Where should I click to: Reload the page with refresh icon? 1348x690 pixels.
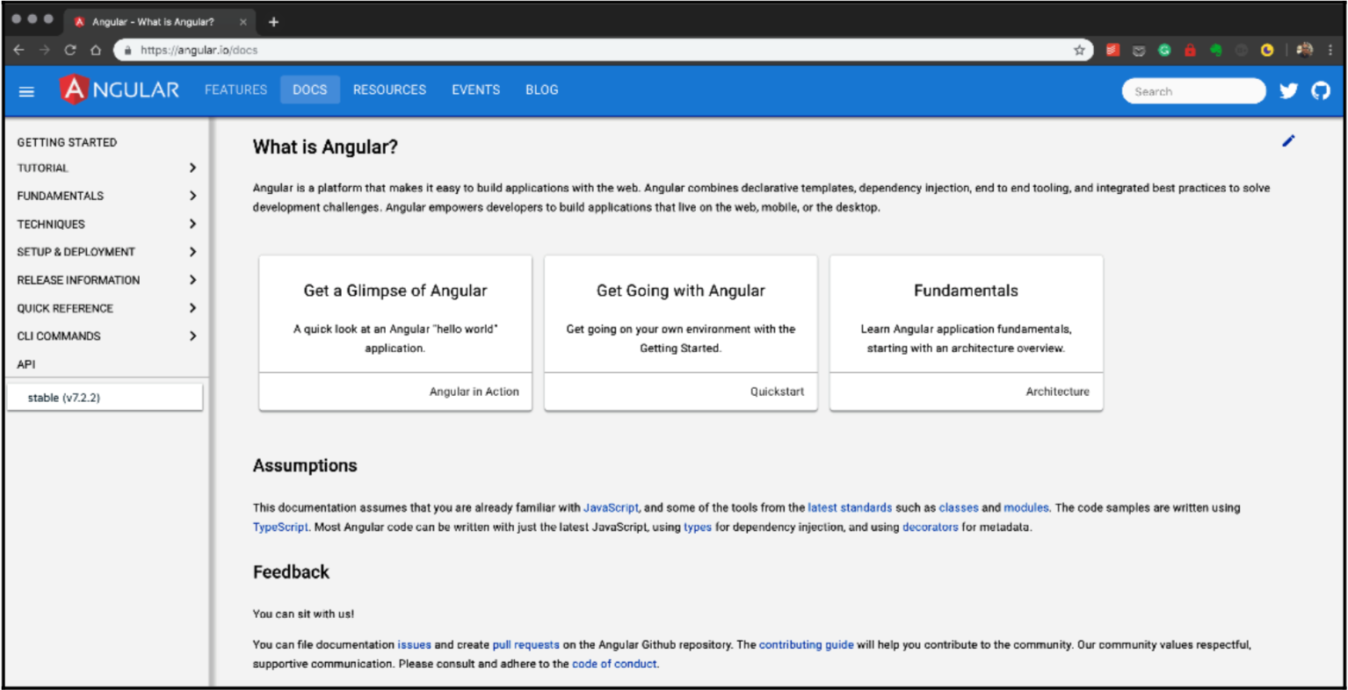coord(70,50)
